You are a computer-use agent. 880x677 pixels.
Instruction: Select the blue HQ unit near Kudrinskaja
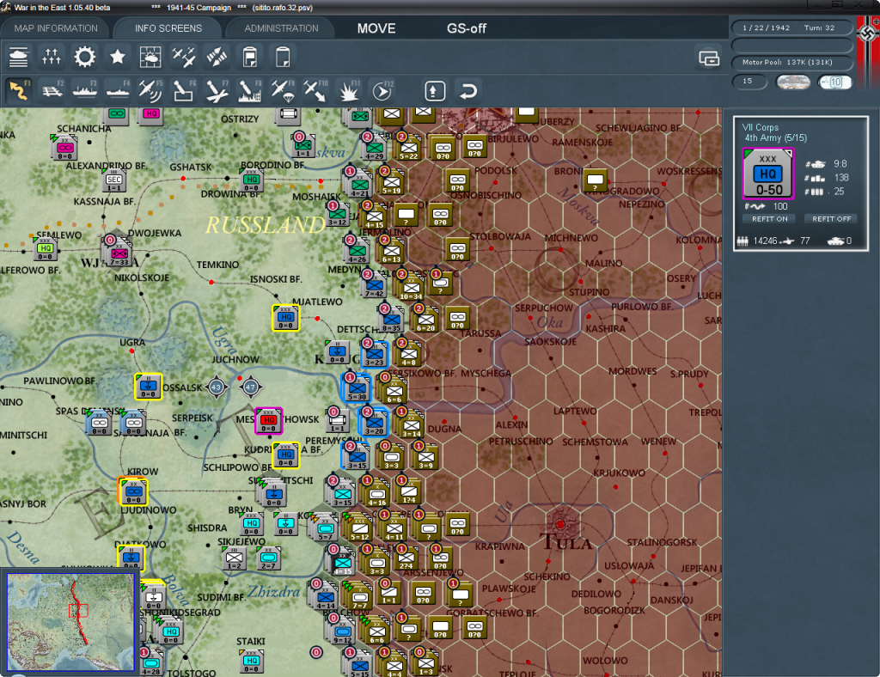click(285, 454)
